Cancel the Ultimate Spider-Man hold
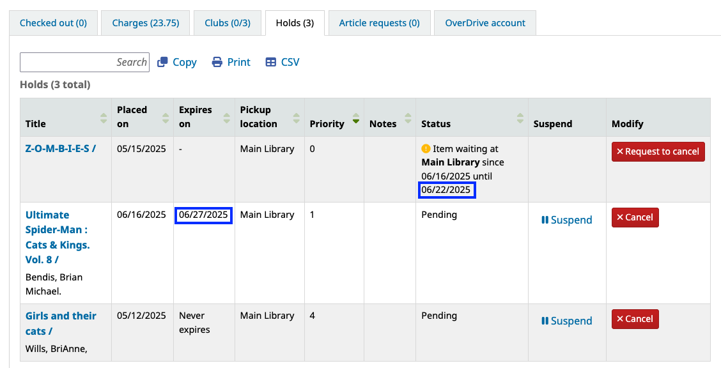721x368 pixels. point(635,217)
